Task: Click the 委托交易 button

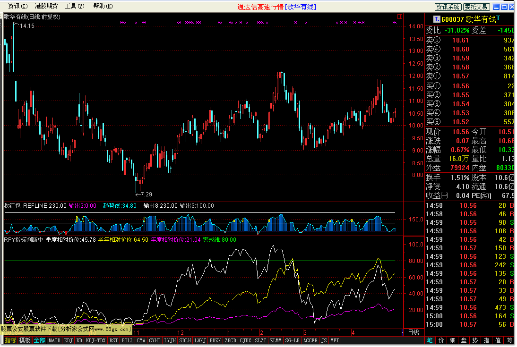Action: click(x=476, y=7)
